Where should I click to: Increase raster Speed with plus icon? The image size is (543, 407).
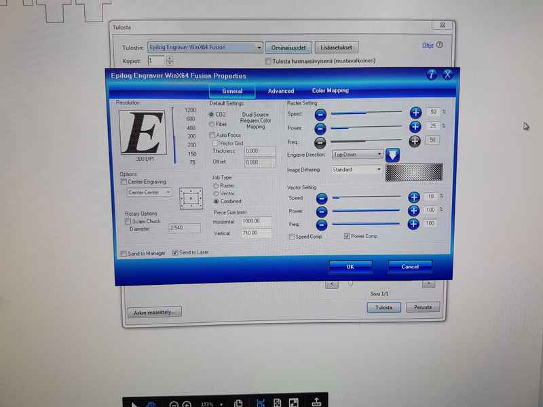click(x=415, y=113)
